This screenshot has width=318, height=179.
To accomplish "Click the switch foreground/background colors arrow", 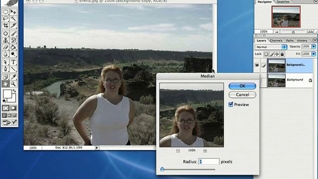I will [x=14, y=91].
